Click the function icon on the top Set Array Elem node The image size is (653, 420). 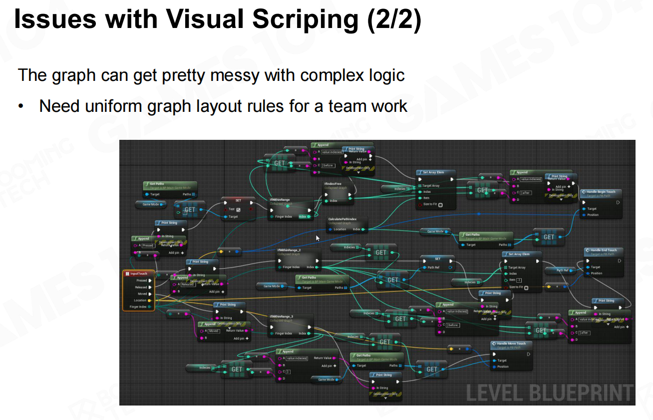(x=419, y=172)
